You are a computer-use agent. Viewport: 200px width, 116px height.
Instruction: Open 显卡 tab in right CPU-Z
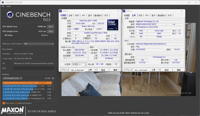[x=153, y=15]
